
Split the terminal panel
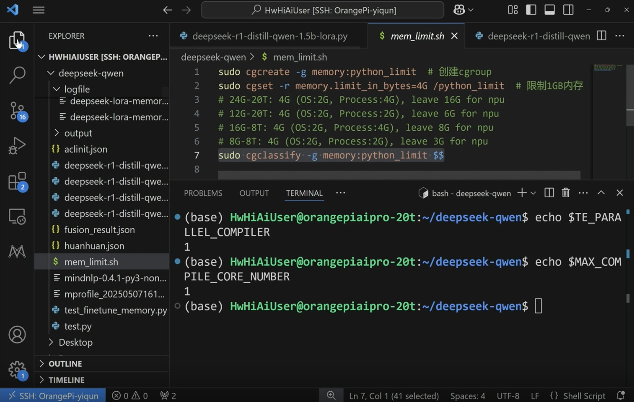pyautogui.click(x=549, y=193)
